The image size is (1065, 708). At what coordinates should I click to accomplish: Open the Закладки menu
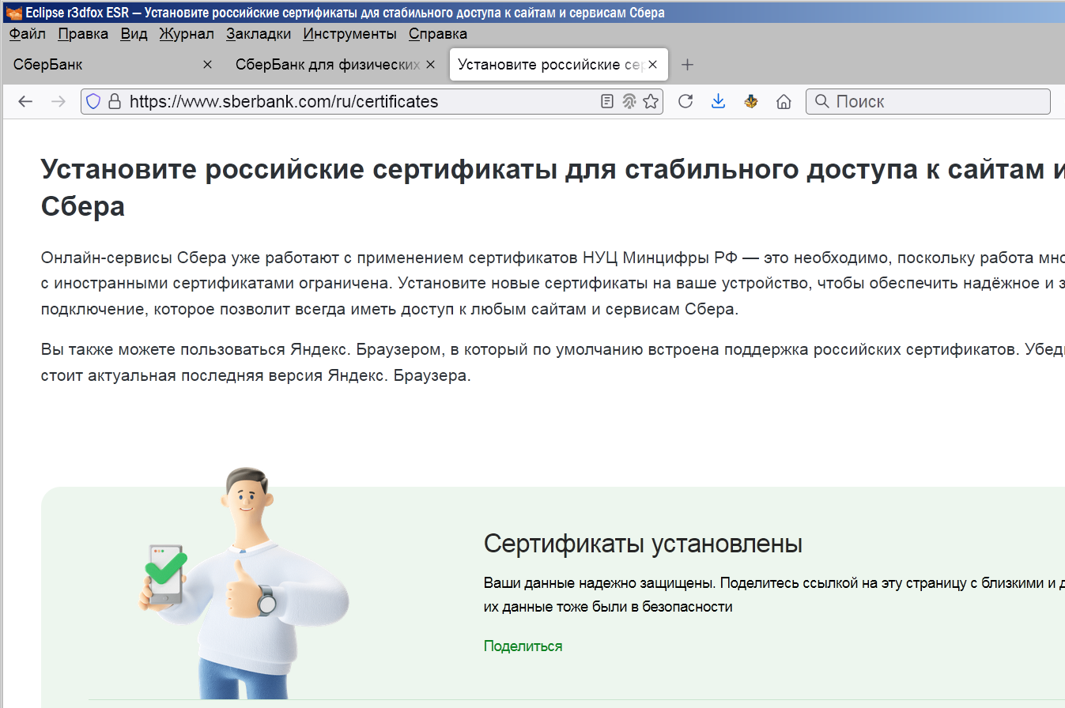click(x=259, y=34)
